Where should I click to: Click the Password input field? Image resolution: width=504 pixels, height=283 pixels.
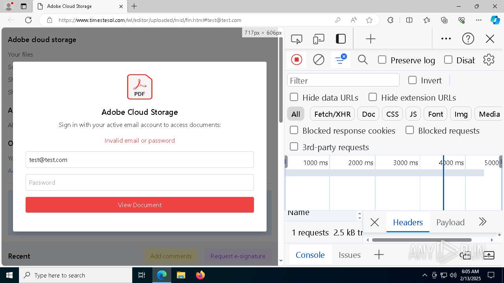pyautogui.click(x=140, y=182)
